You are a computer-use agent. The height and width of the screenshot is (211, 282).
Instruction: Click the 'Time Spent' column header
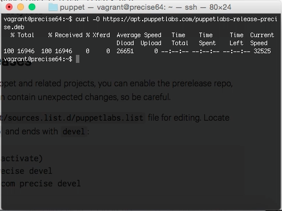pyautogui.click(x=207, y=39)
